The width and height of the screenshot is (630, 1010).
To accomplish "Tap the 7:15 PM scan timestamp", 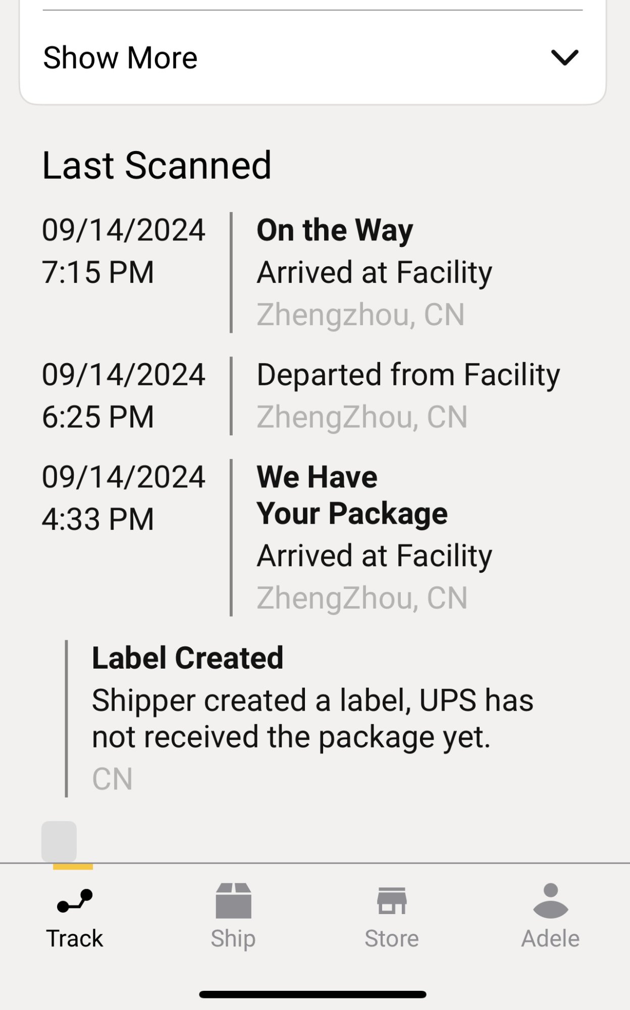I will click(x=98, y=273).
